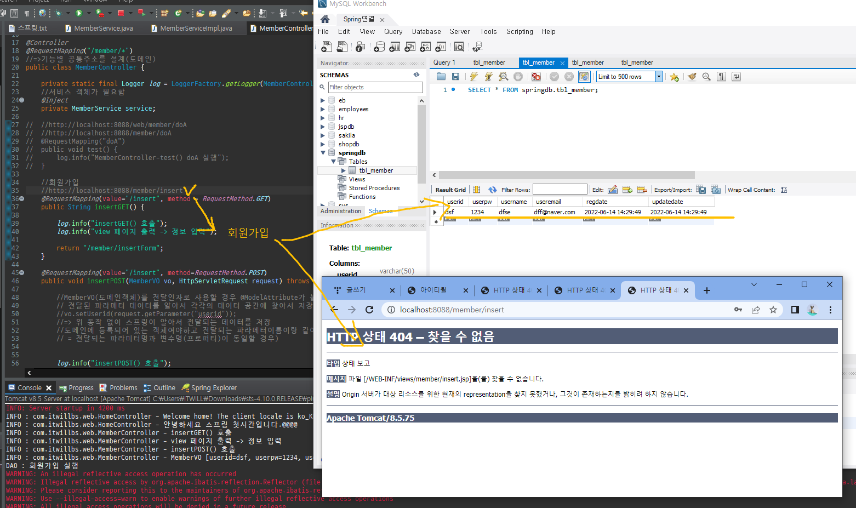Open a new Chrome tab
The height and width of the screenshot is (508, 856).
707,290
